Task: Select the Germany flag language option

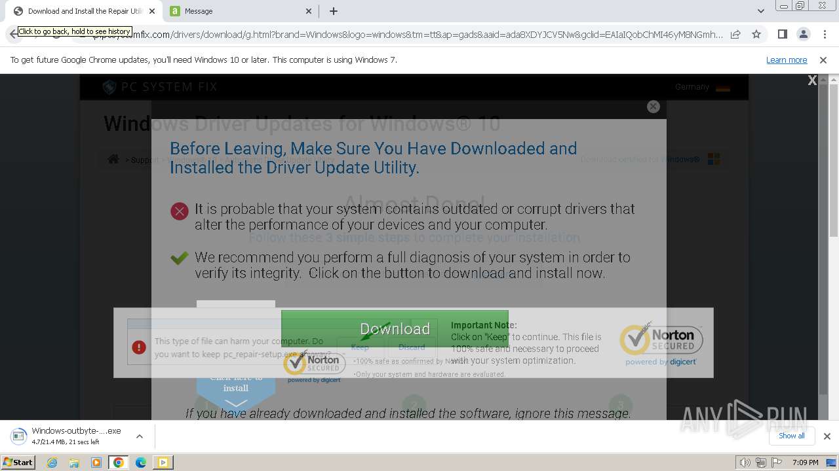Action: click(x=723, y=87)
